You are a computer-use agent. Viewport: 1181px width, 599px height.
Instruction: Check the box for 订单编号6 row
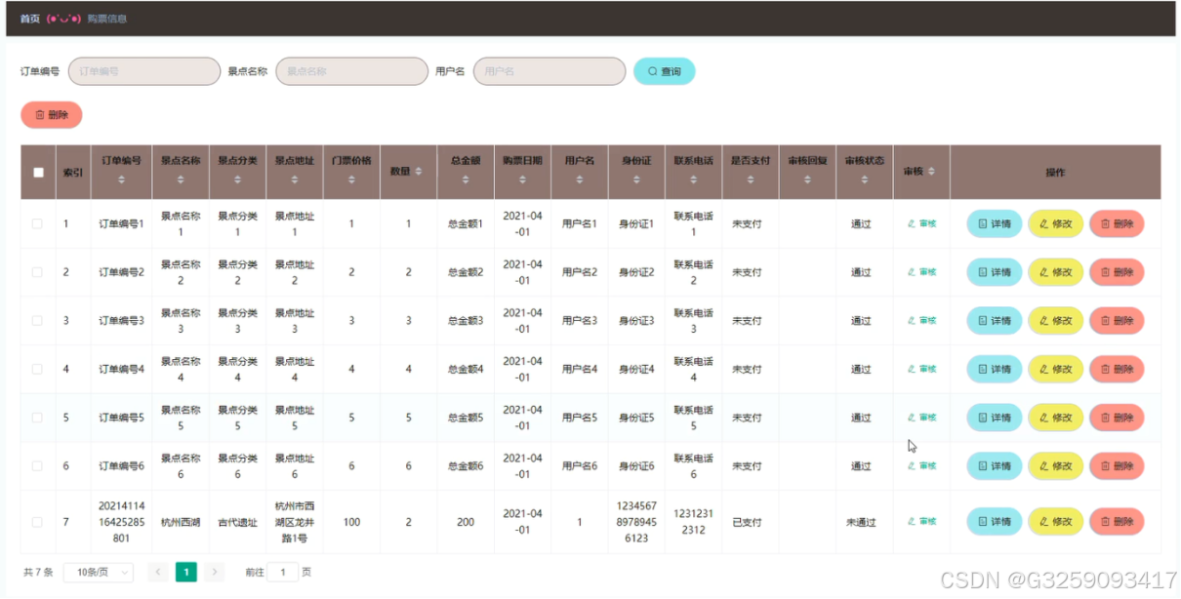37,465
